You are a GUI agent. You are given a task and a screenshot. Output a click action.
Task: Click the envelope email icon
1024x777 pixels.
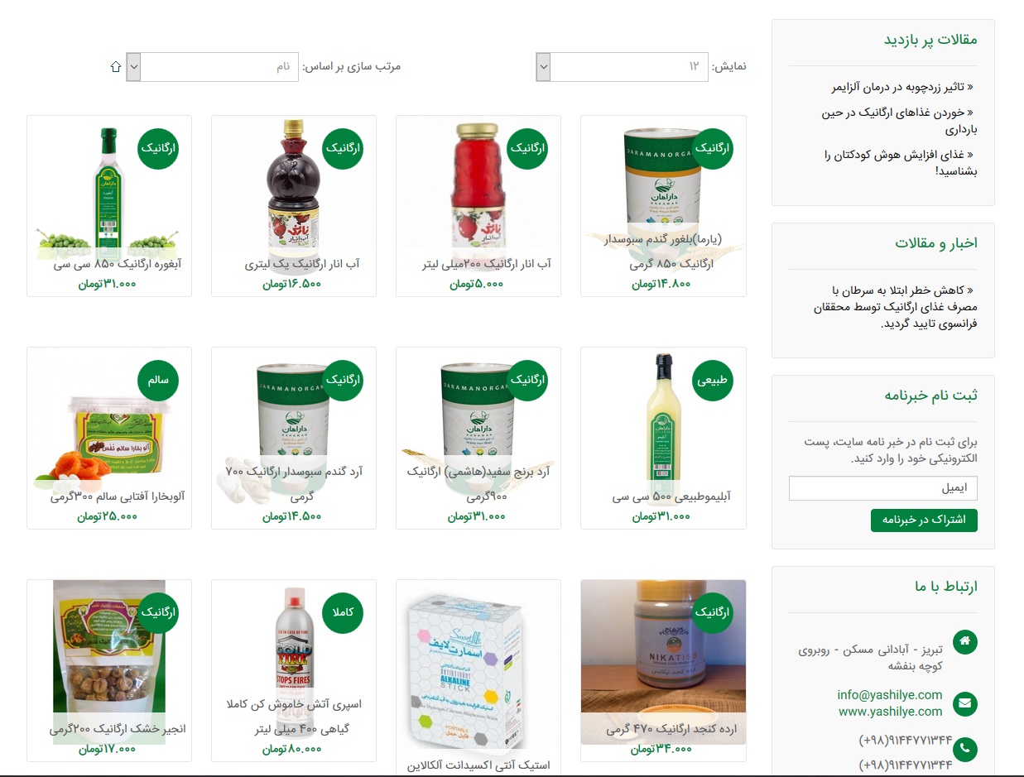point(965,704)
